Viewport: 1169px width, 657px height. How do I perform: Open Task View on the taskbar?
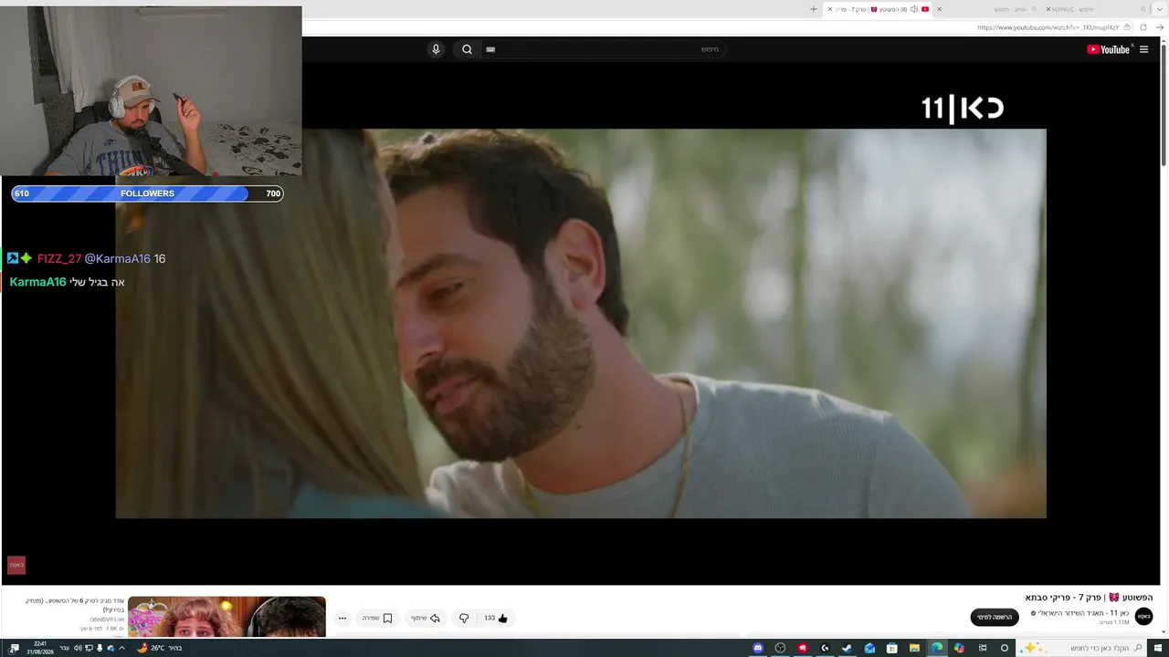tap(982, 648)
